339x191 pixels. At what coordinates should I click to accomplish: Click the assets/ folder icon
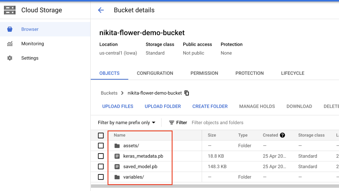click(x=117, y=146)
